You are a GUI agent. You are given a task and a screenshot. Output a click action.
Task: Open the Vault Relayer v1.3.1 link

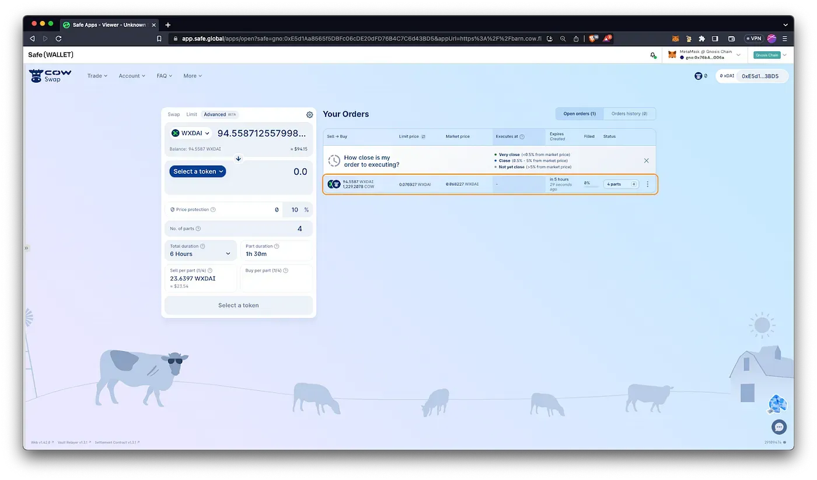pyautogui.click(x=73, y=443)
